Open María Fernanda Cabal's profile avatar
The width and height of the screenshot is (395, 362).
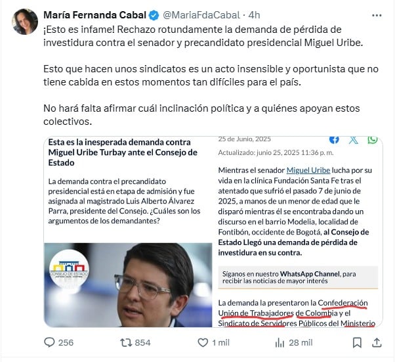tap(25, 22)
